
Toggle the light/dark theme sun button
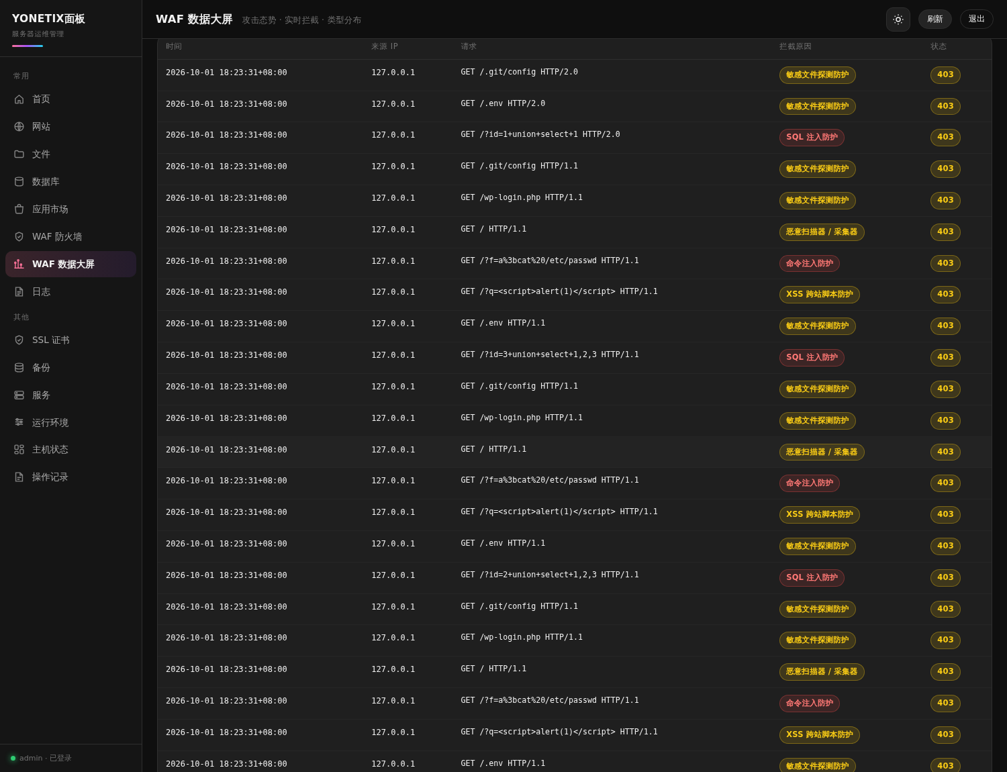(x=898, y=19)
